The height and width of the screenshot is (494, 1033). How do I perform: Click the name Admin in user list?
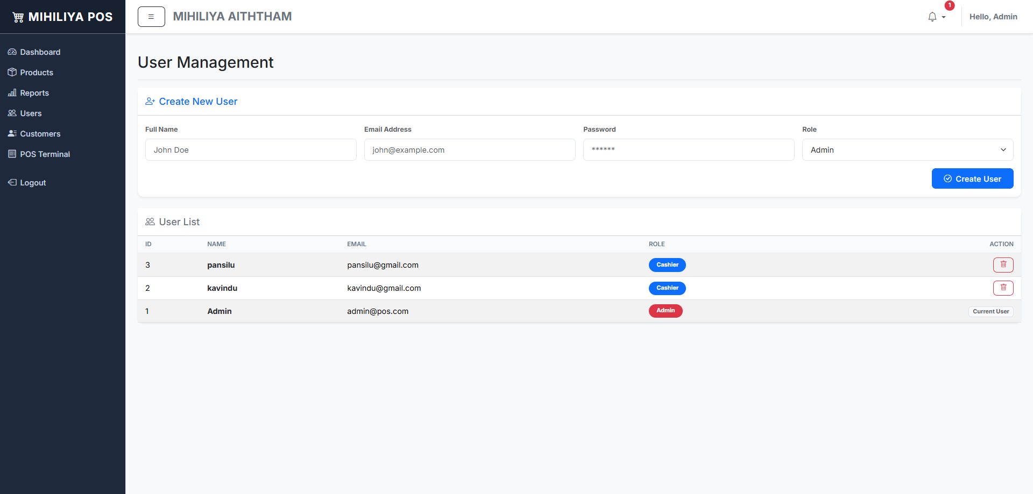[220, 311]
